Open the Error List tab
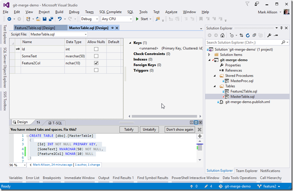This screenshot has height=191, width=293. 32,178
